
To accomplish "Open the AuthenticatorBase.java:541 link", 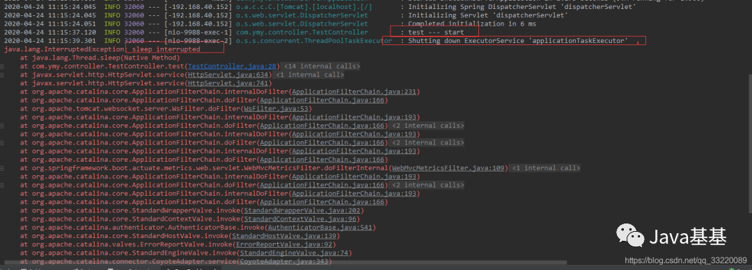I will click(x=320, y=228).
